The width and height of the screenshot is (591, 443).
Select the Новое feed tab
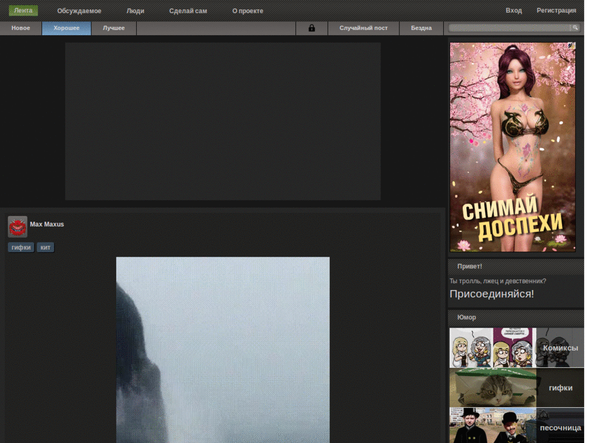coord(21,28)
